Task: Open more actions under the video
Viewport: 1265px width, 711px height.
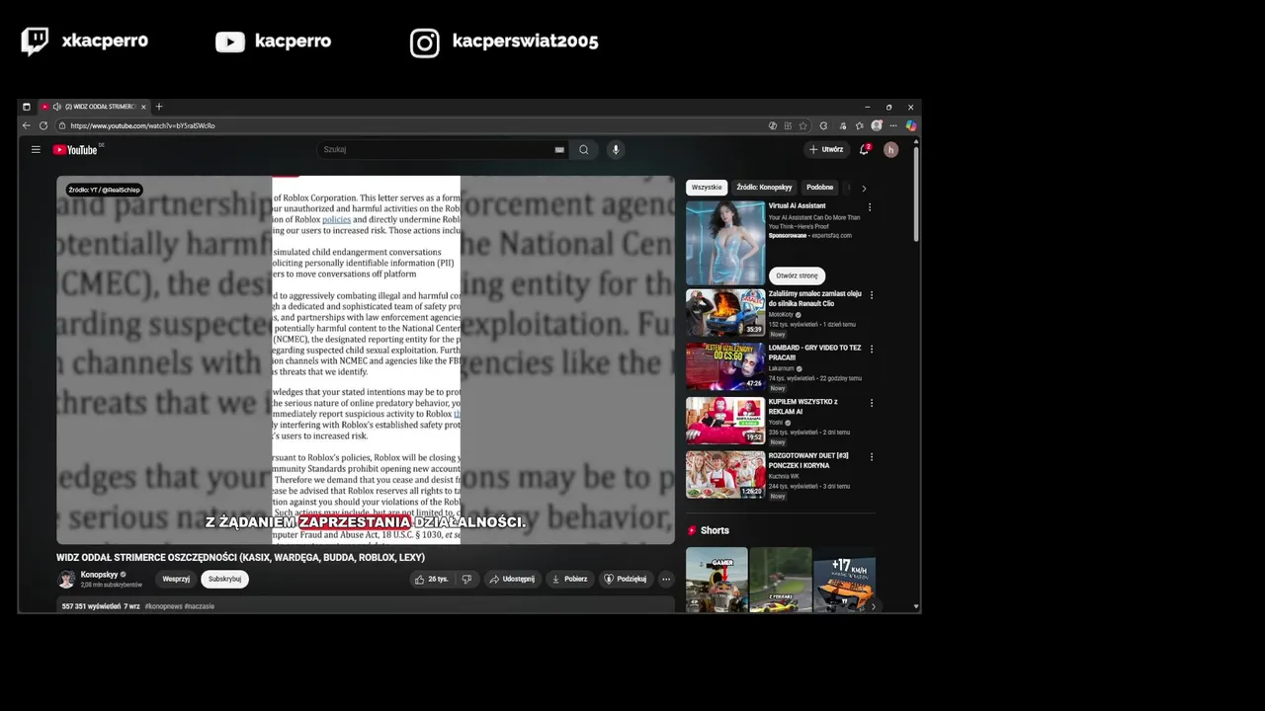Action: pos(666,579)
